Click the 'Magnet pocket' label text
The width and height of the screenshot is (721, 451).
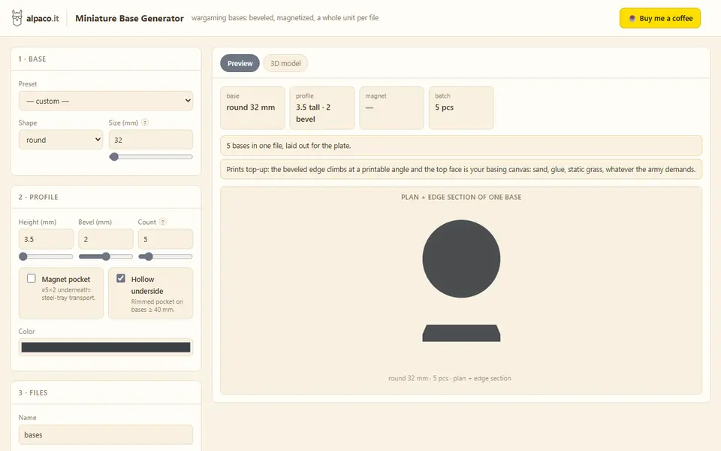pyautogui.click(x=66, y=280)
